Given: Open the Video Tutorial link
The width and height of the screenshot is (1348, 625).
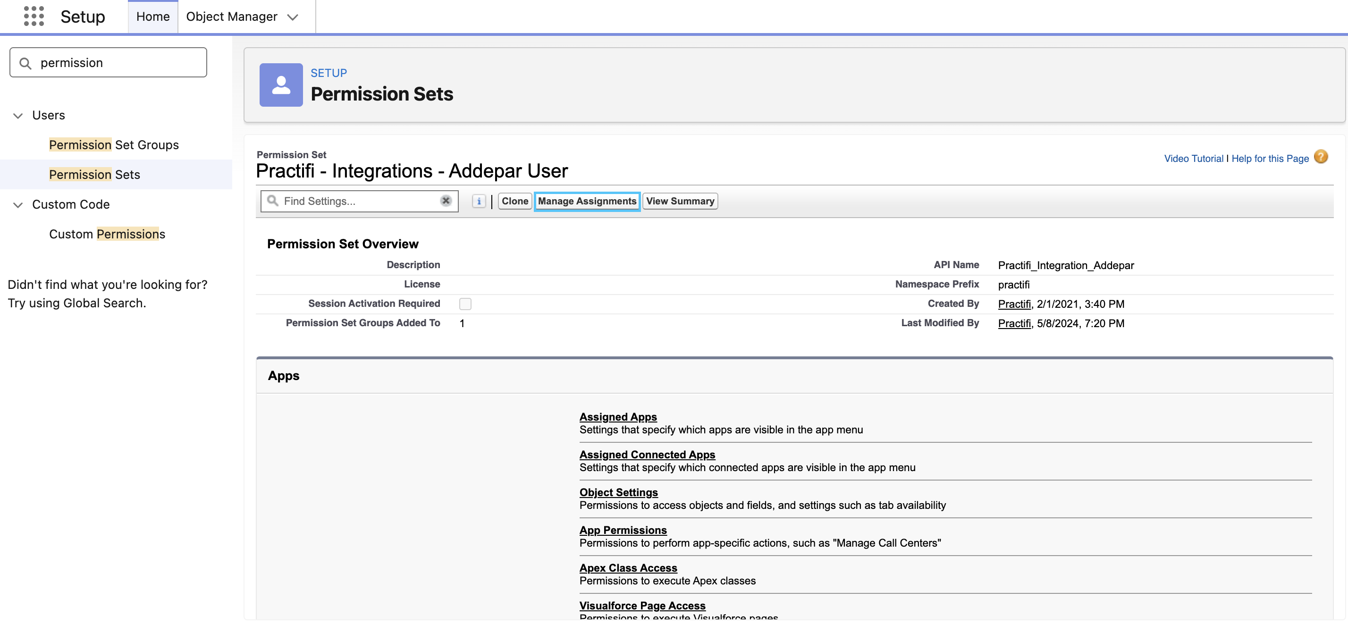Looking at the screenshot, I should click(x=1194, y=159).
